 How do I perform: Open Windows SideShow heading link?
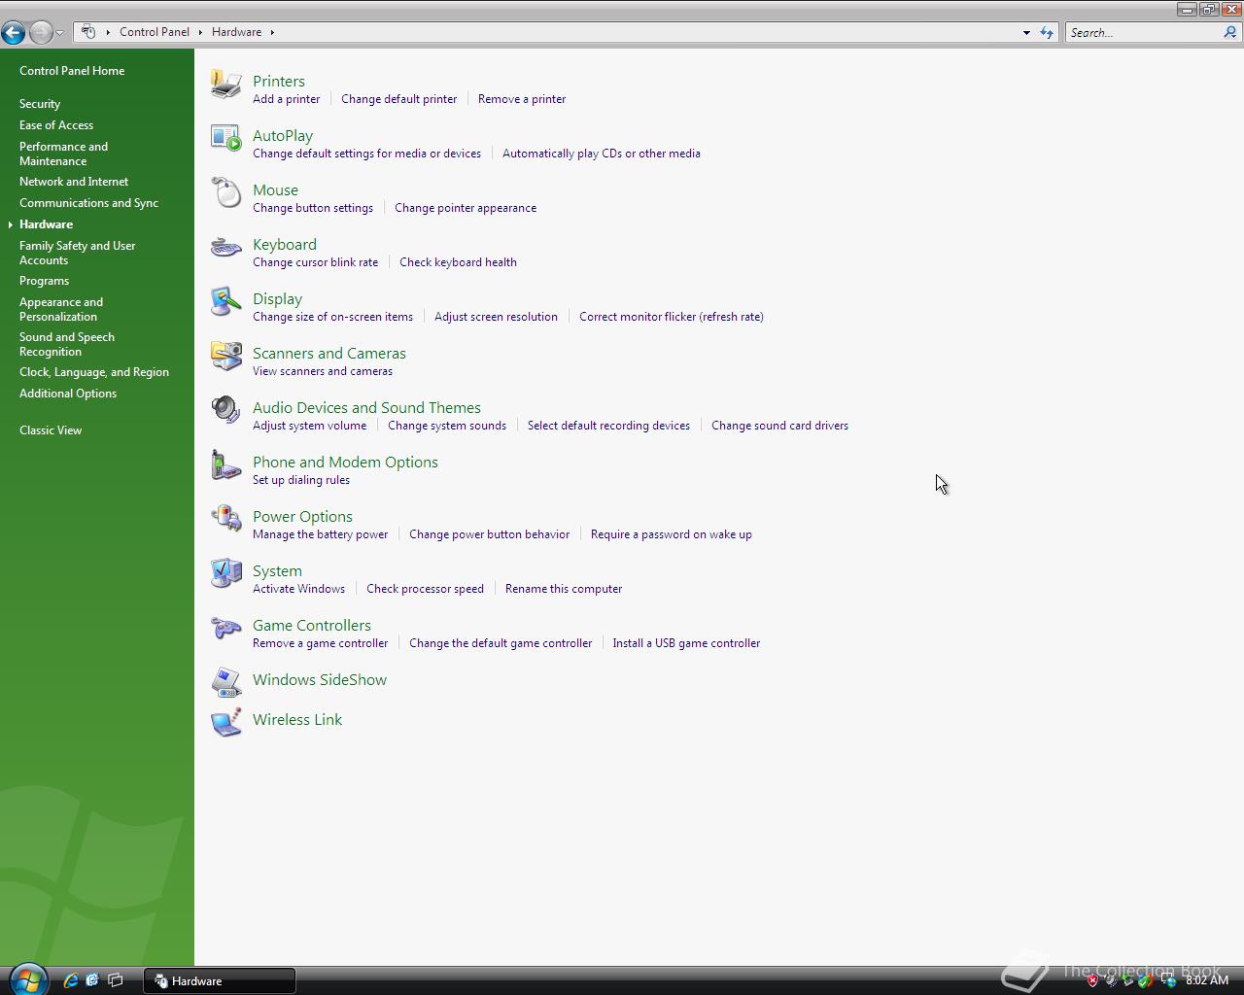point(320,680)
